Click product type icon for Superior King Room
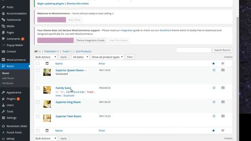 [x=223, y=102]
